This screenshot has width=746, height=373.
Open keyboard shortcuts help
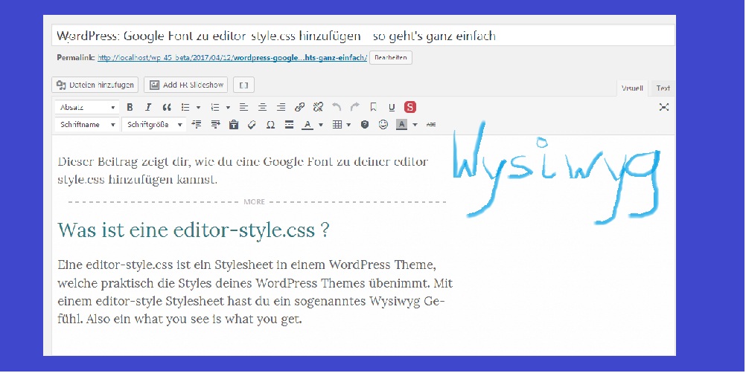pyautogui.click(x=365, y=124)
